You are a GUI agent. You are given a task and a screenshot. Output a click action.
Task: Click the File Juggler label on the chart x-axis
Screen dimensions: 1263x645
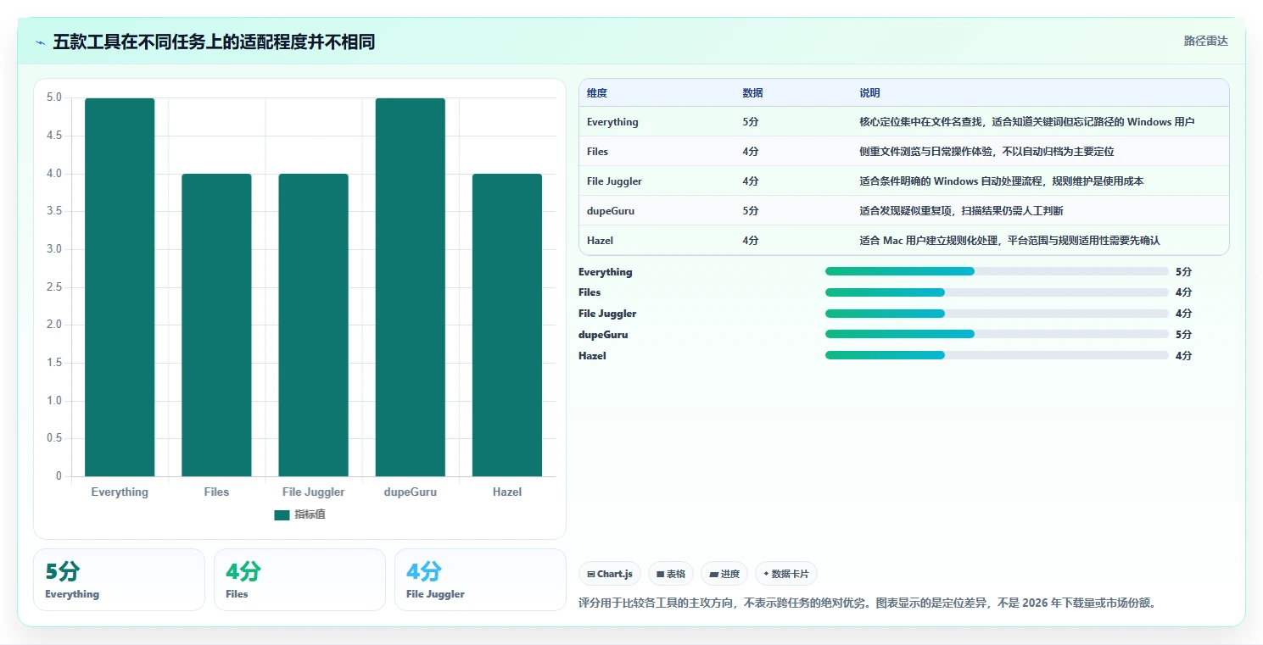[x=313, y=492]
